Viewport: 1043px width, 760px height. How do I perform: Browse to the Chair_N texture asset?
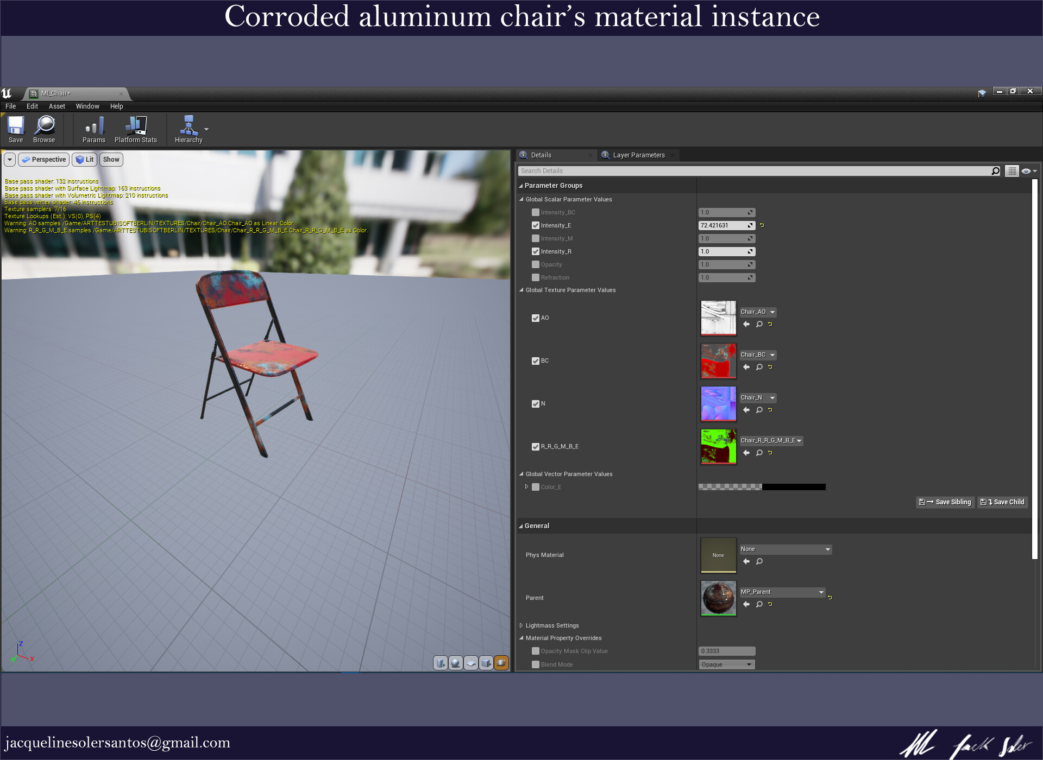[759, 410]
